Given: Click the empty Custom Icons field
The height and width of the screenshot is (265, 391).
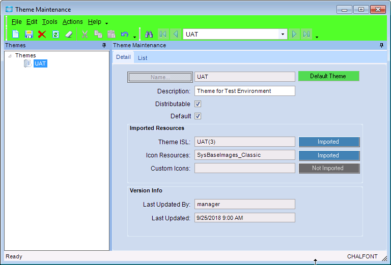Looking at the screenshot, I should (244, 168).
